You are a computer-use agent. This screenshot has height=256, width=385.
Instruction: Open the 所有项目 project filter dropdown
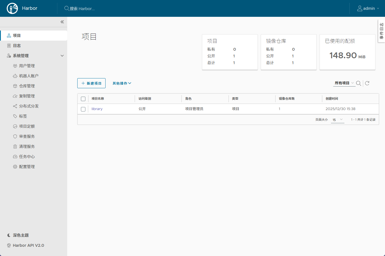(x=344, y=83)
